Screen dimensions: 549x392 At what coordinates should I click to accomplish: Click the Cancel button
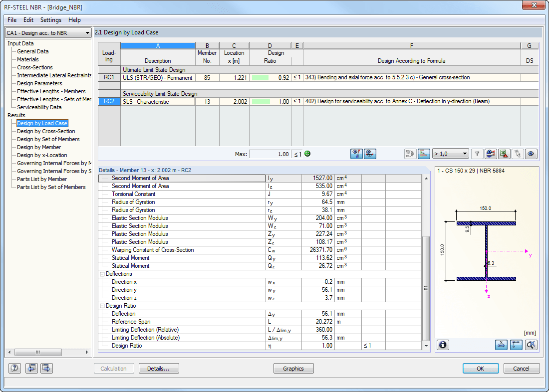pos(522,369)
